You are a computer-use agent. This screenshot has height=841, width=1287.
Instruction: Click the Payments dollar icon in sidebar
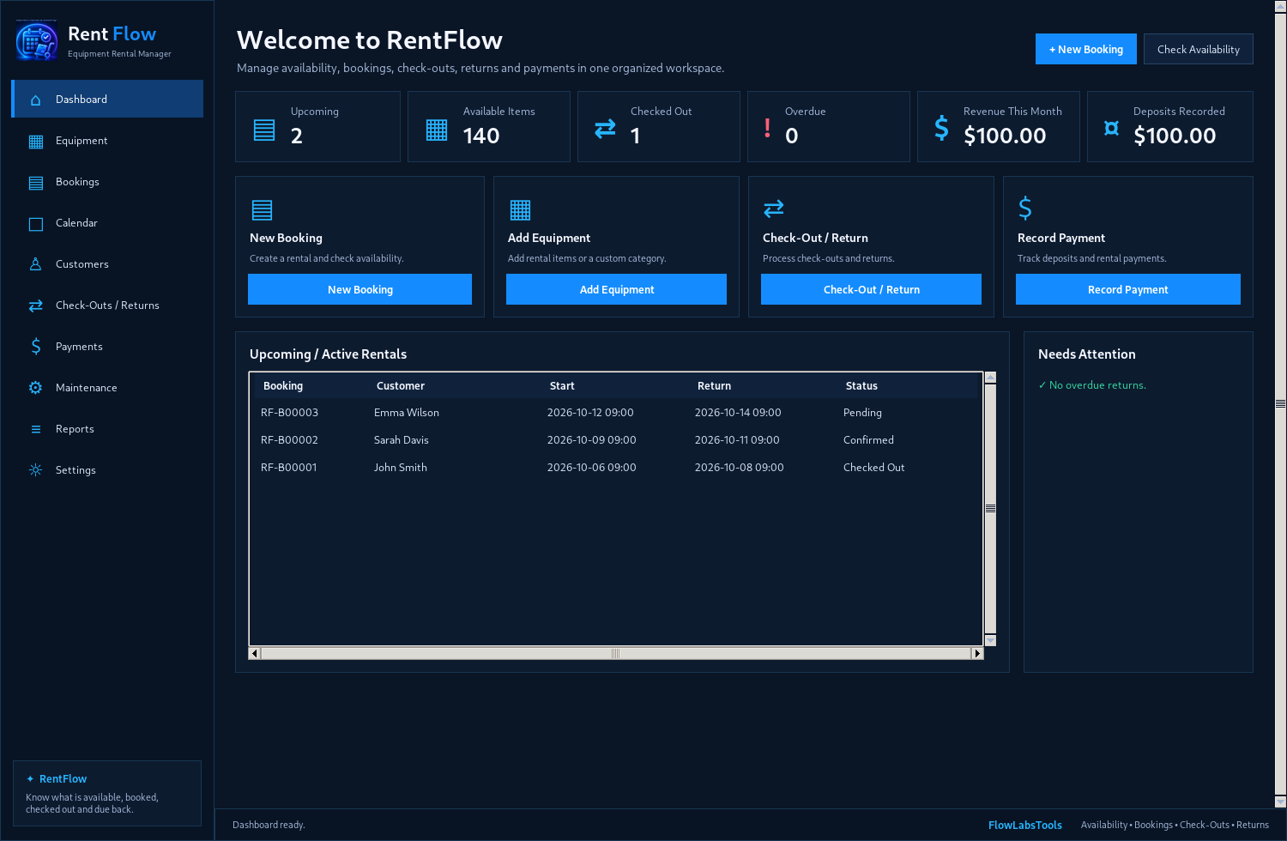[35, 347]
